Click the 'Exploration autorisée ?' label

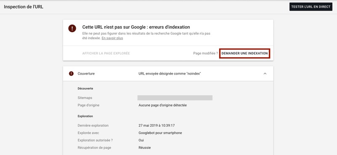click(95, 140)
